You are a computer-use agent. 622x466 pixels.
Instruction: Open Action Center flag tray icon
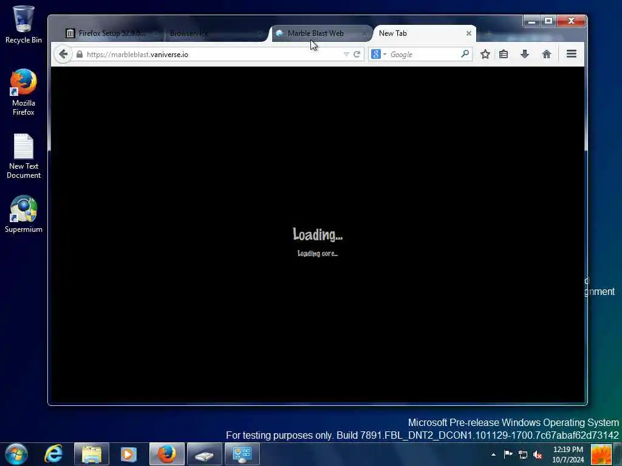coord(508,454)
